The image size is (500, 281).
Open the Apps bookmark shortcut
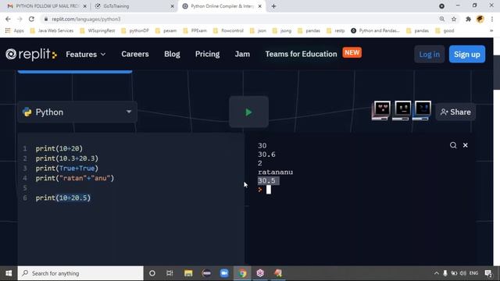point(15,30)
